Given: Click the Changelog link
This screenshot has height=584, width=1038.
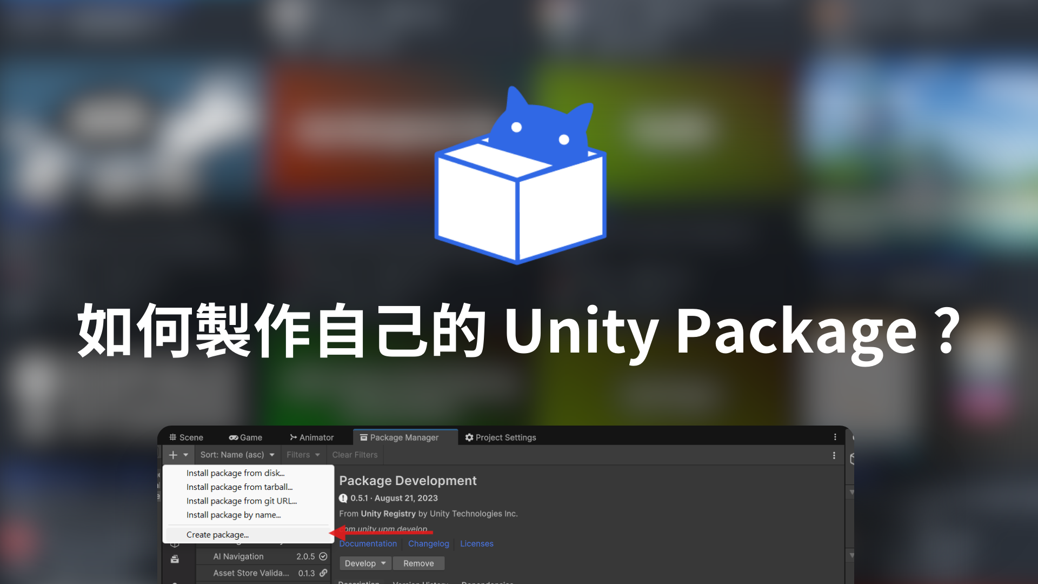Looking at the screenshot, I should pyautogui.click(x=429, y=543).
